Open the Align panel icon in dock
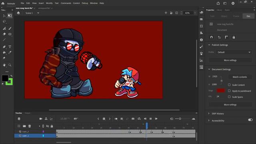This screenshot has width=256, height=144. tap(202, 33)
